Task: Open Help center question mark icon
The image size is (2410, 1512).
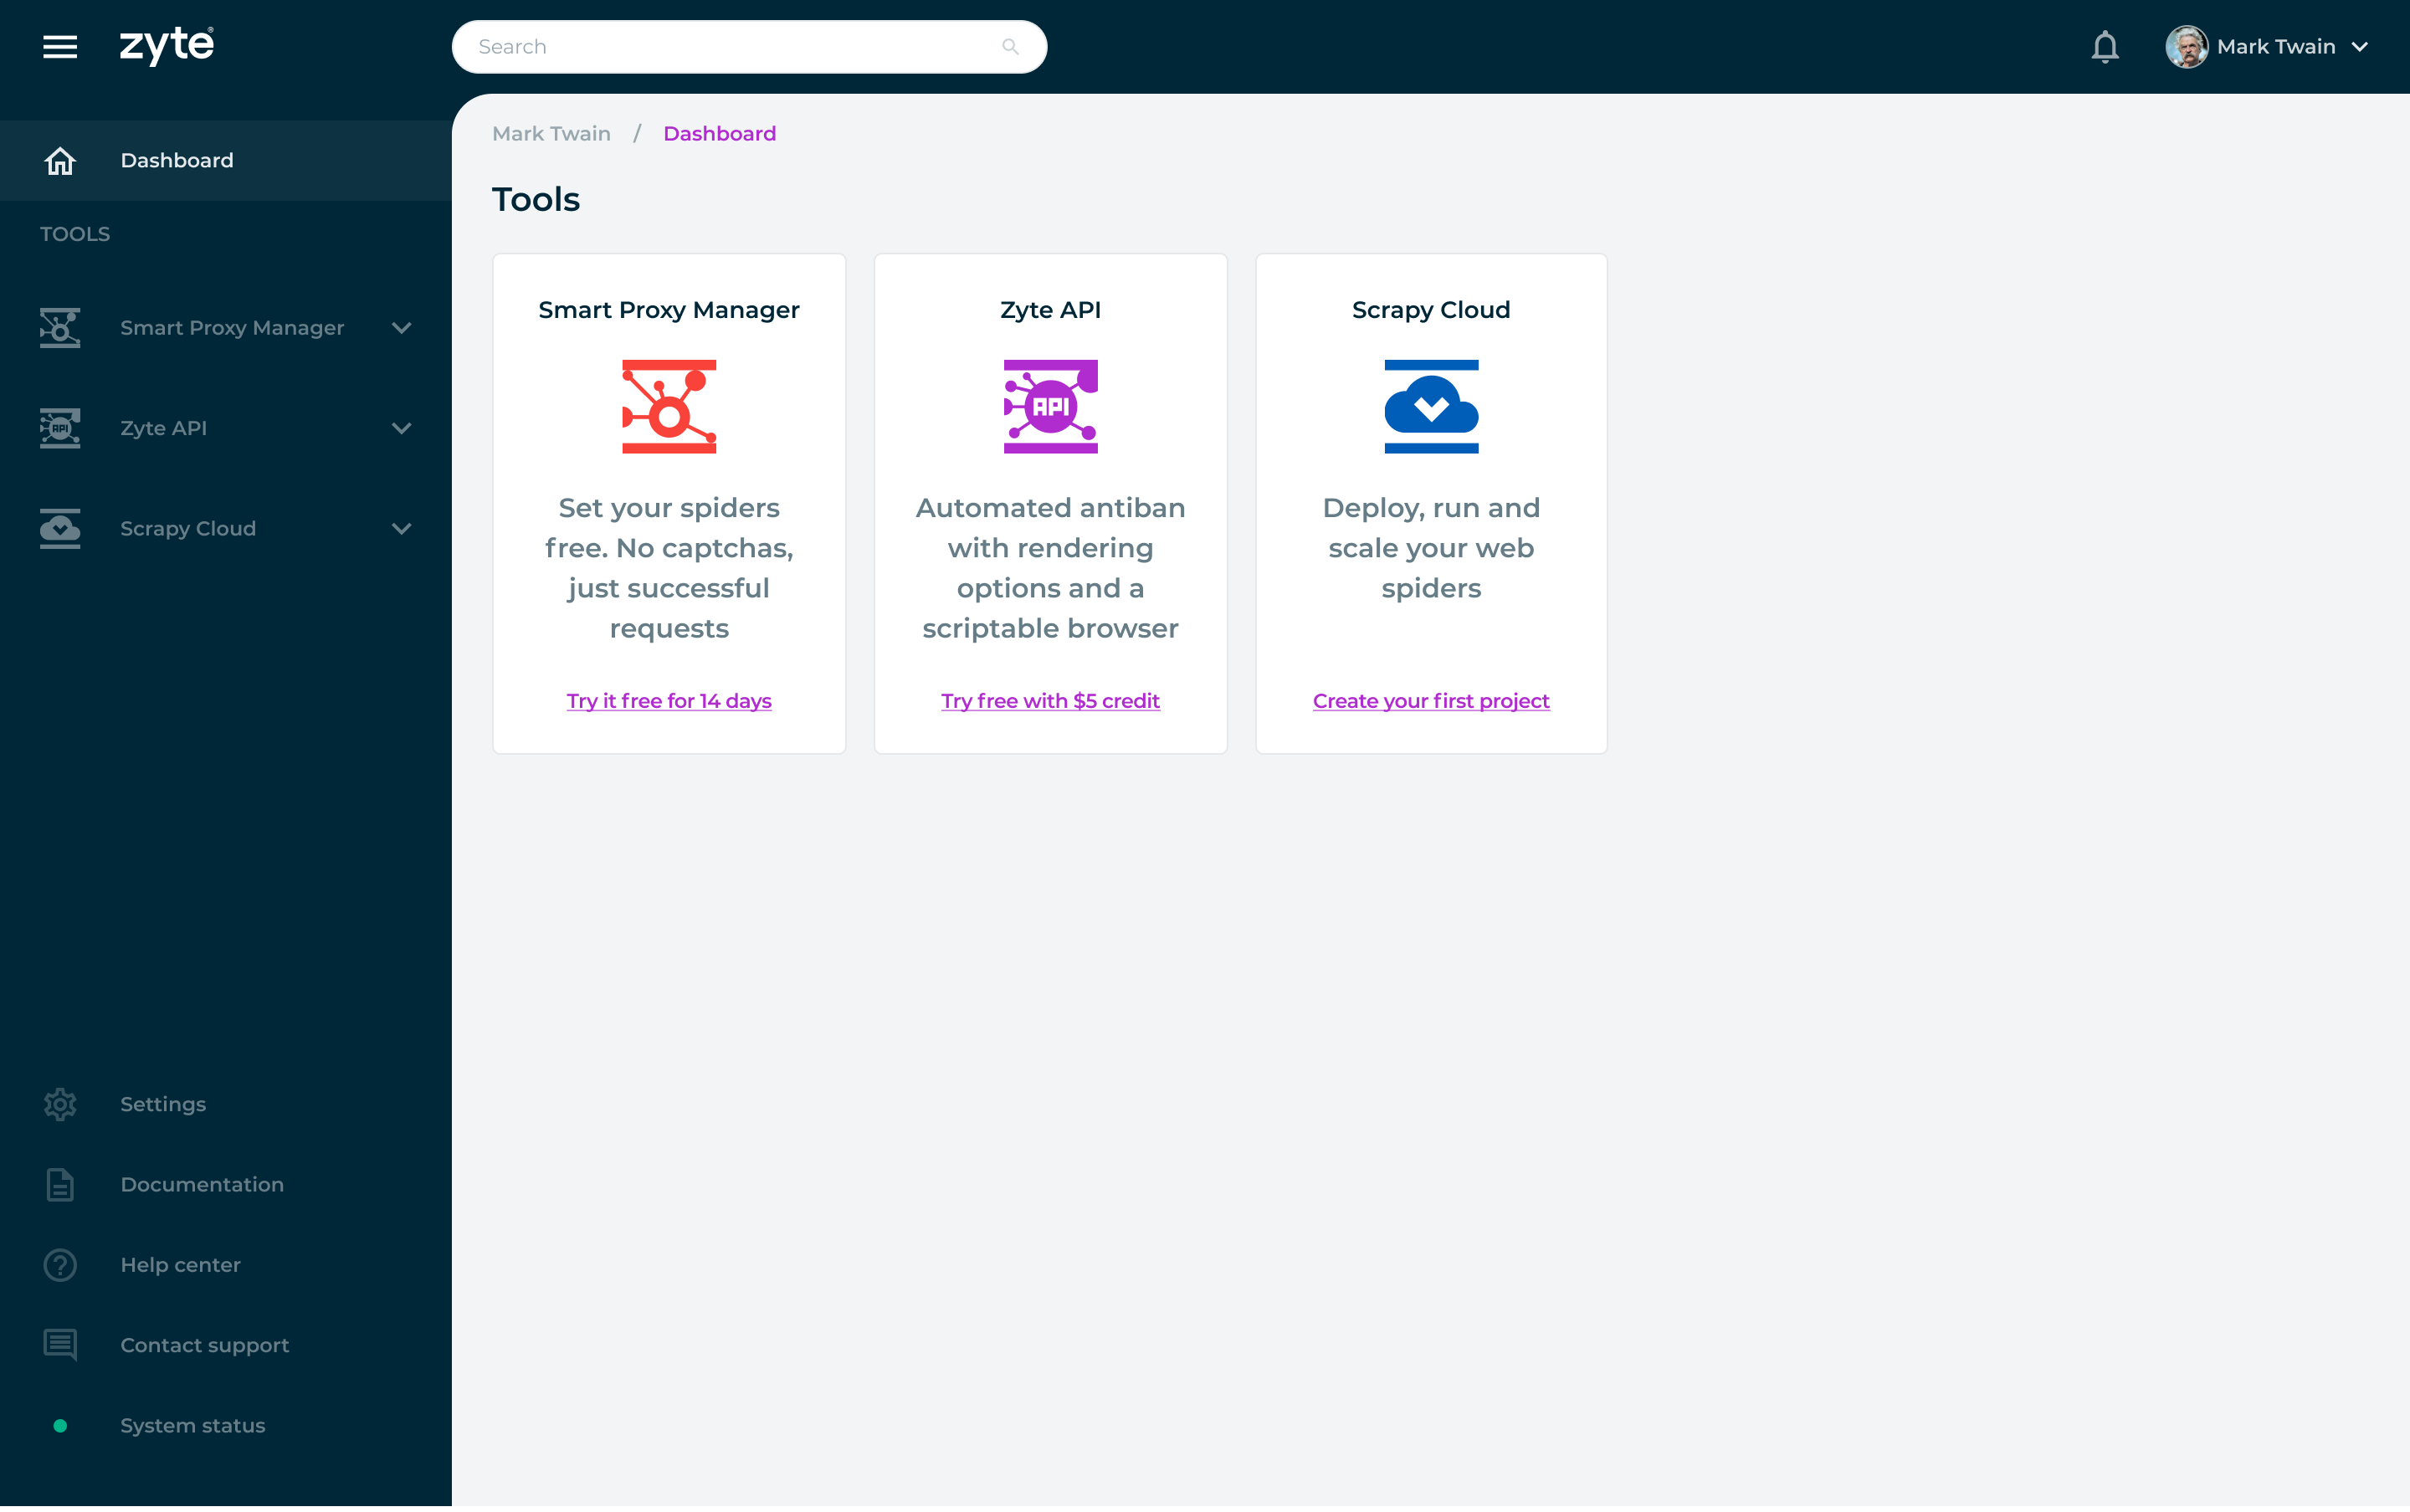Action: (60, 1264)
